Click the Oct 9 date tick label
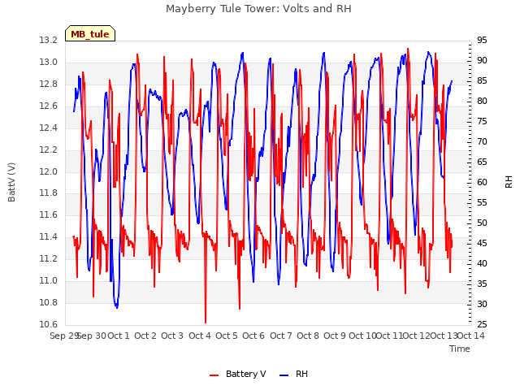This screenshot has width=520, height=390. [335, 336]
